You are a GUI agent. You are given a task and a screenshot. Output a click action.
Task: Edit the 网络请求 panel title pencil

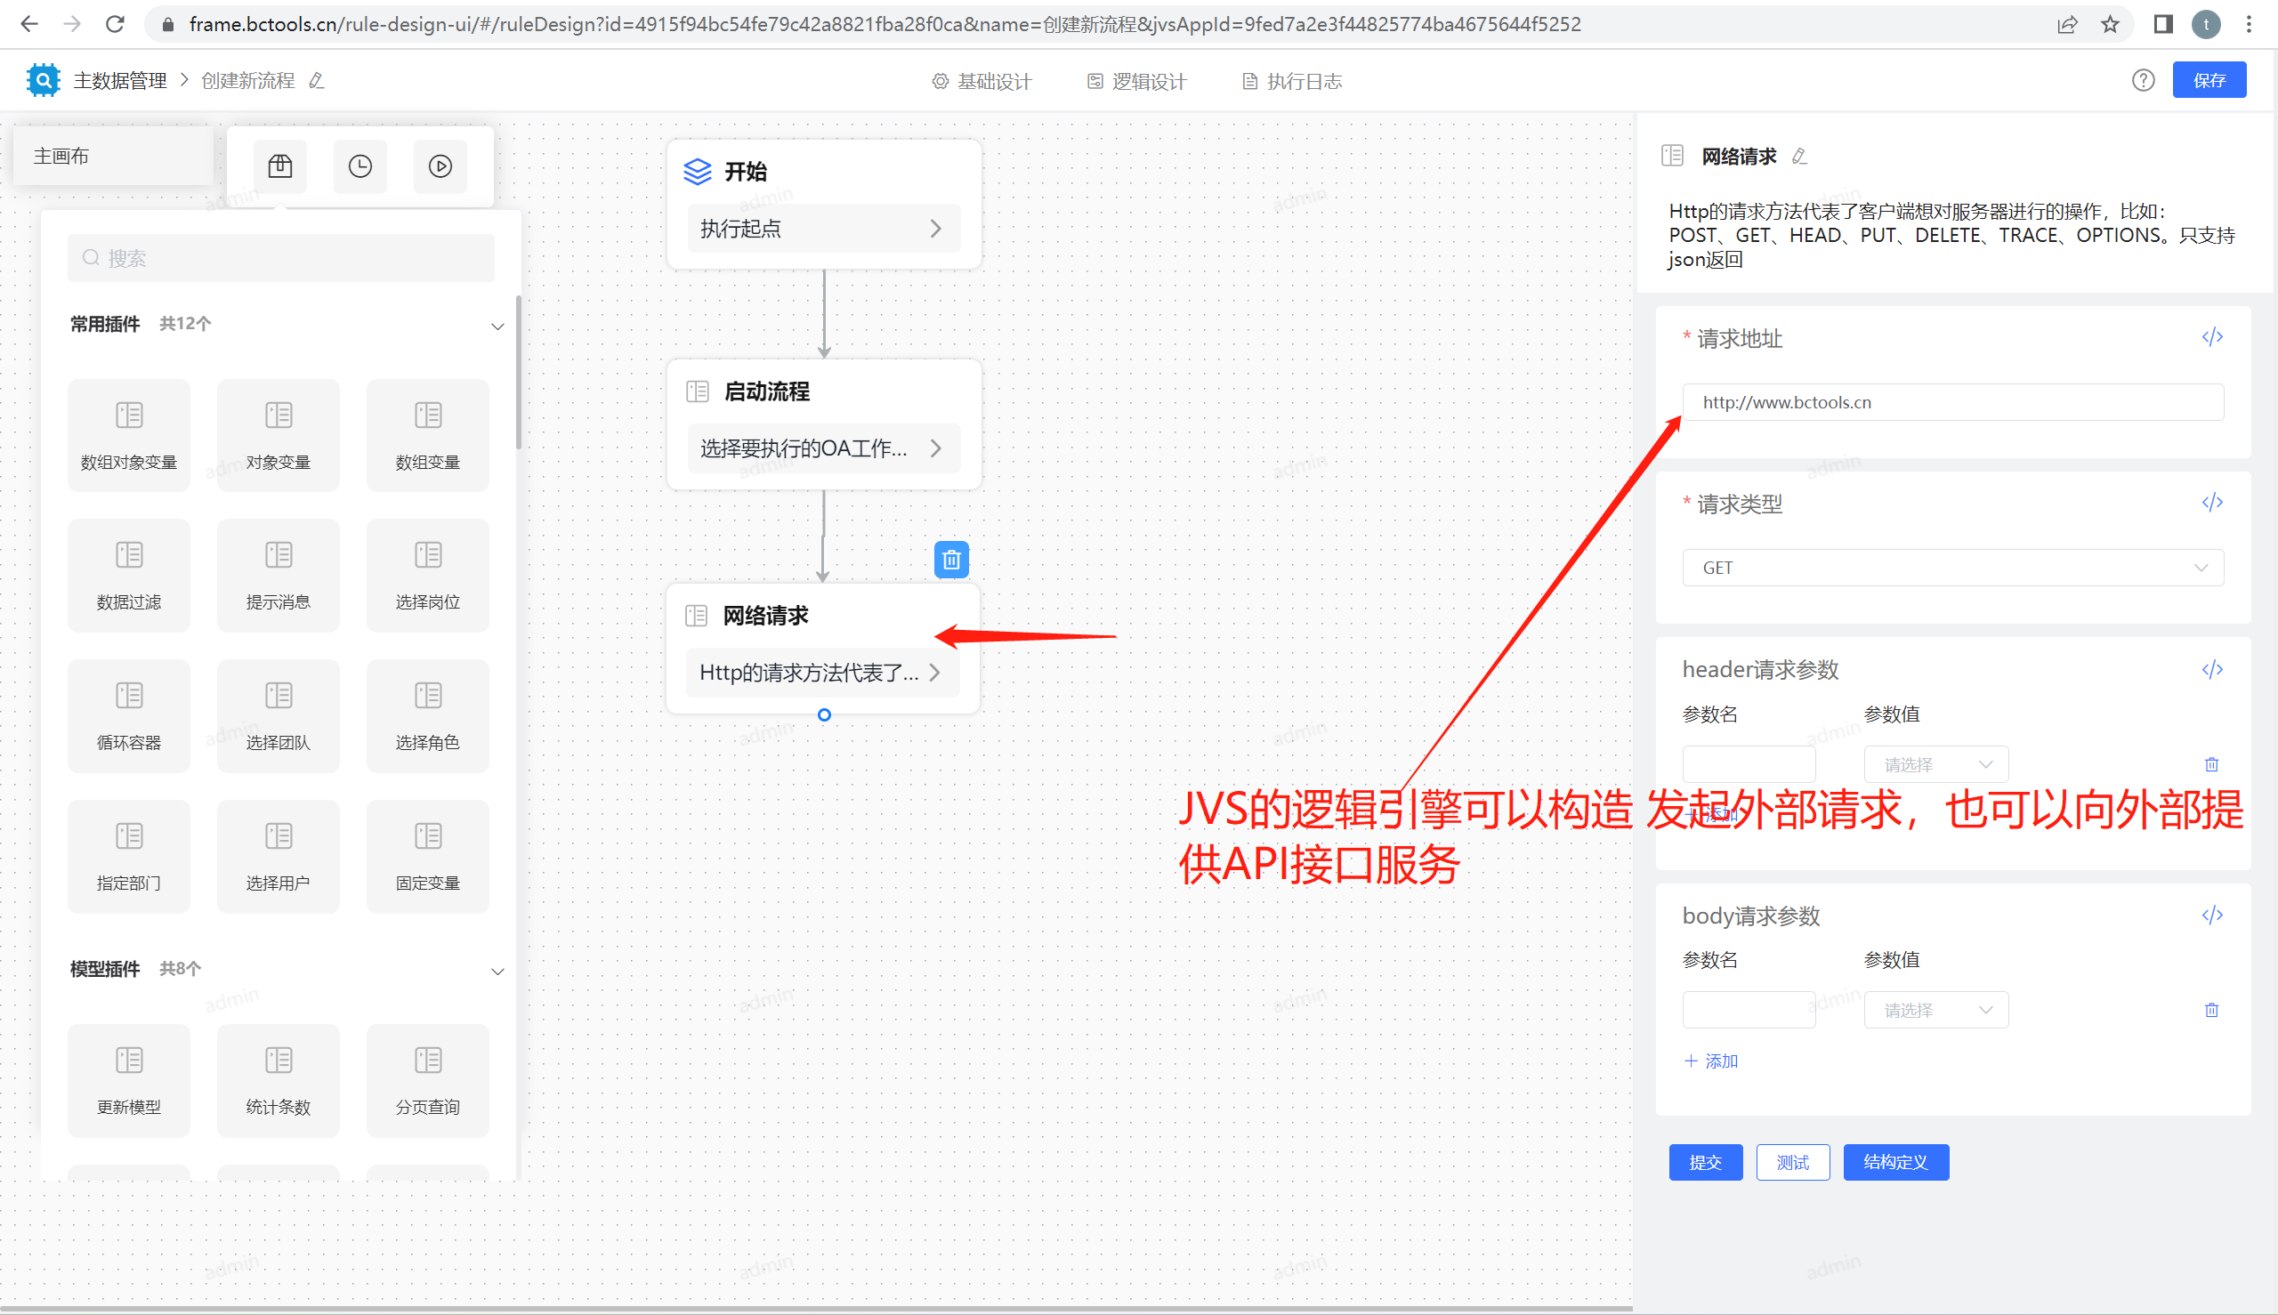(1799, 157)
